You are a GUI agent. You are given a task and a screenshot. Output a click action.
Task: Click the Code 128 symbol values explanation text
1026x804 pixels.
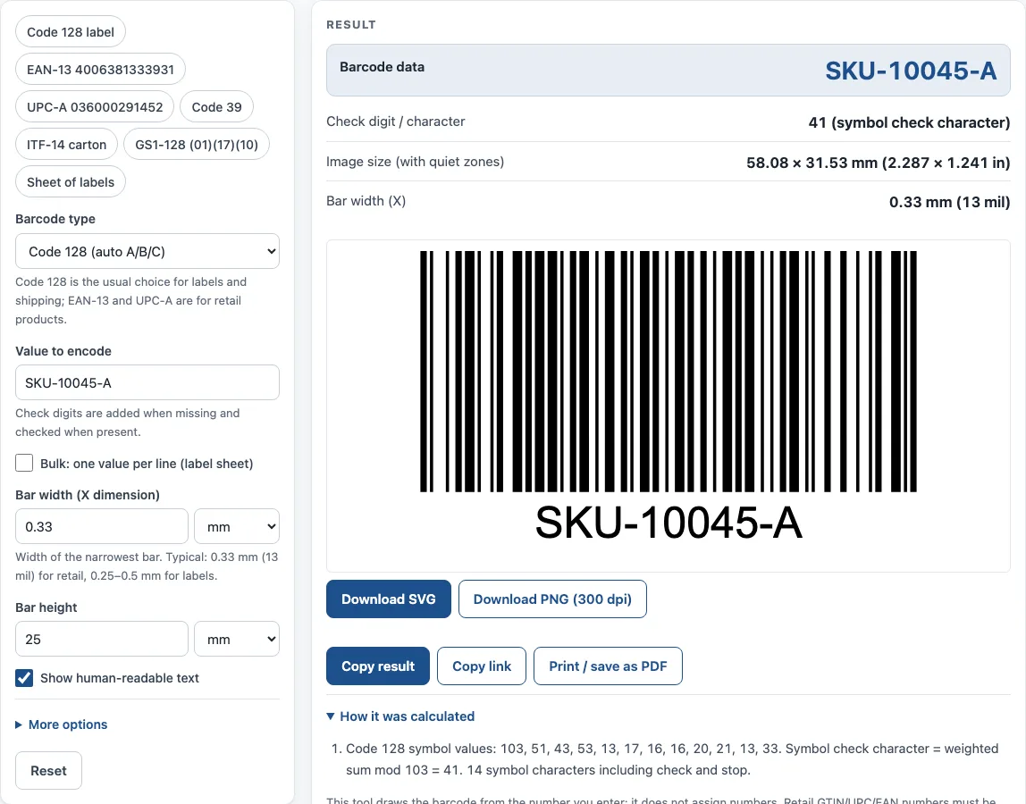[x=672, y=758]
